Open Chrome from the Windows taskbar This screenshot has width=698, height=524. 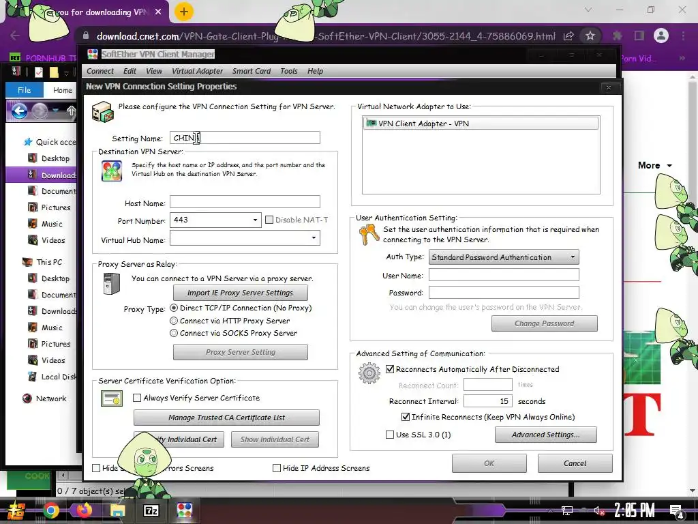(50, 510)
